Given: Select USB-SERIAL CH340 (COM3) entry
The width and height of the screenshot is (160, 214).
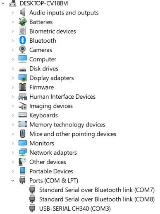Looking at the screenshot, I should coord(75,209).
